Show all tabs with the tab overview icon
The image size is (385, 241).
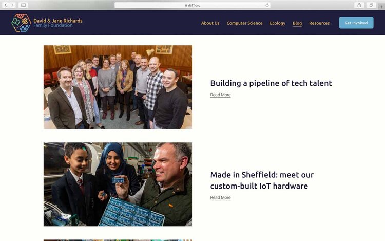[x=371, y=5]
